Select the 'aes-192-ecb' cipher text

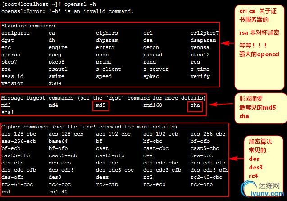pyautogui.click(x=160, y=134)
